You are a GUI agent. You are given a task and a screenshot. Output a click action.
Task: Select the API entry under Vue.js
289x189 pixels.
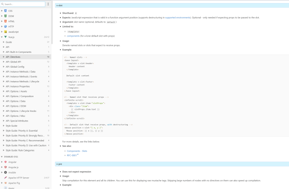26,47
